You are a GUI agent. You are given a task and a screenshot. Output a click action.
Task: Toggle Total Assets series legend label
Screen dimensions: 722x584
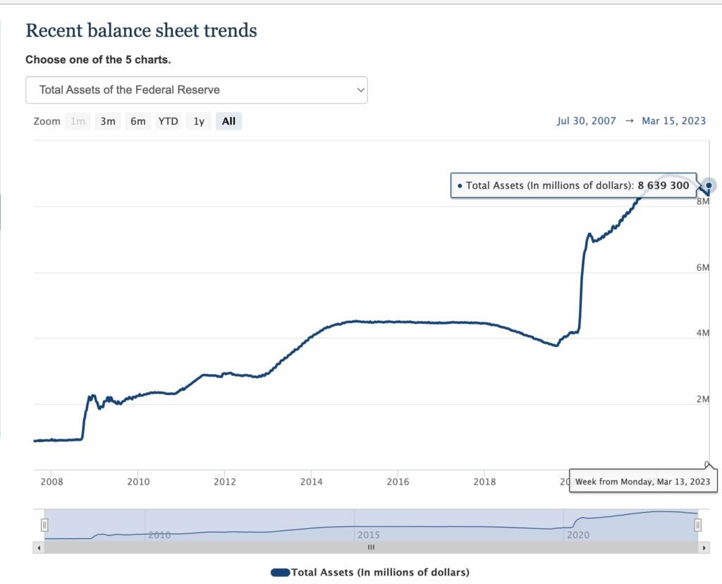pyautogui.click(x=380, y=572)
